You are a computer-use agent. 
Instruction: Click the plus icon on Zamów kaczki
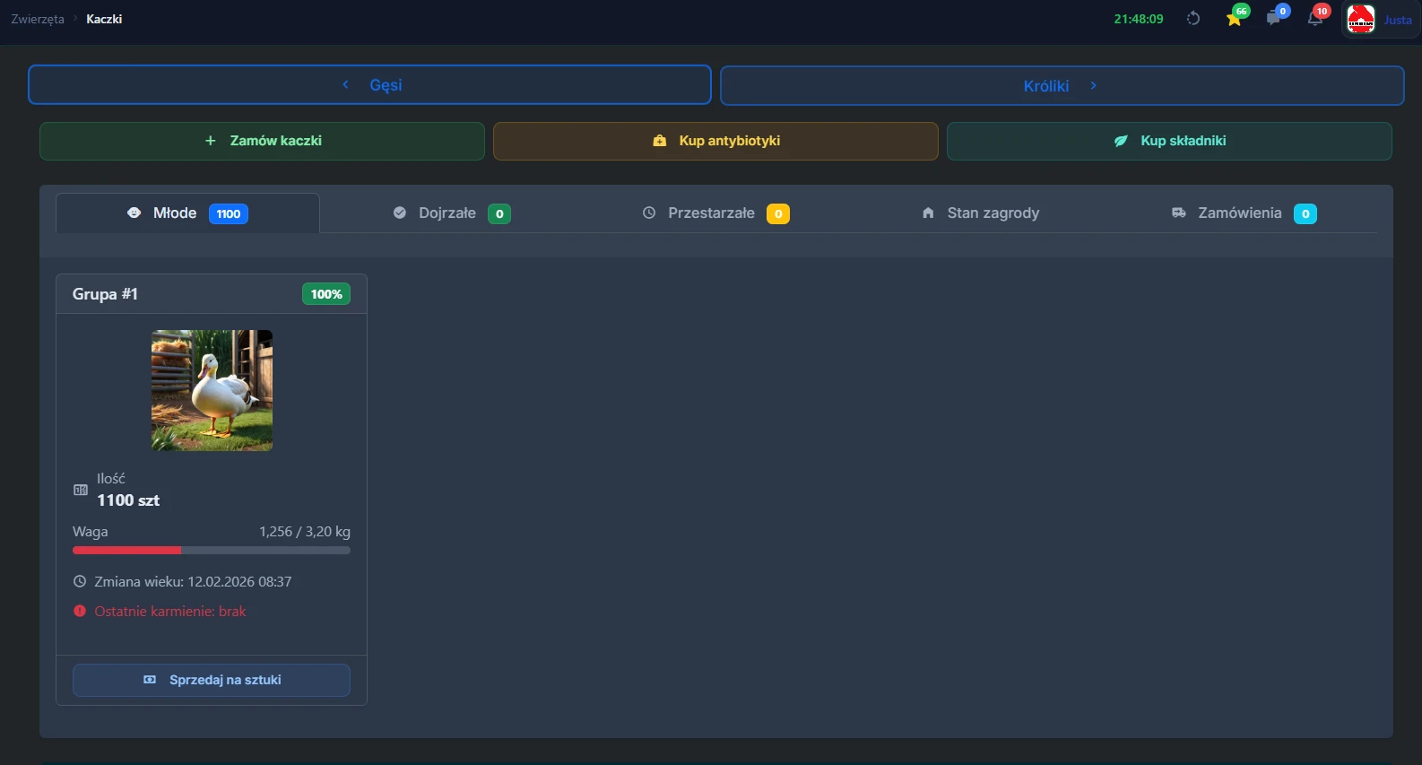pyautogui.click(x=211, y=141)
